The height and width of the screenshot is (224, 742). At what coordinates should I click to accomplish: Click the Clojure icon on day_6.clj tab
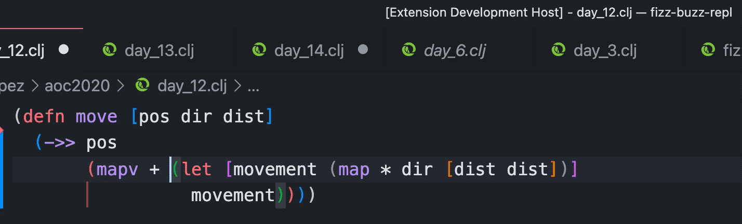(x=408, y=50)
